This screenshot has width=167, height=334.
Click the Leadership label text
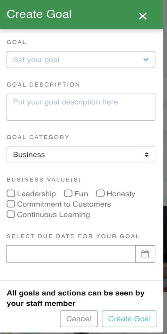pyautogui.click(x=36, y=194)
